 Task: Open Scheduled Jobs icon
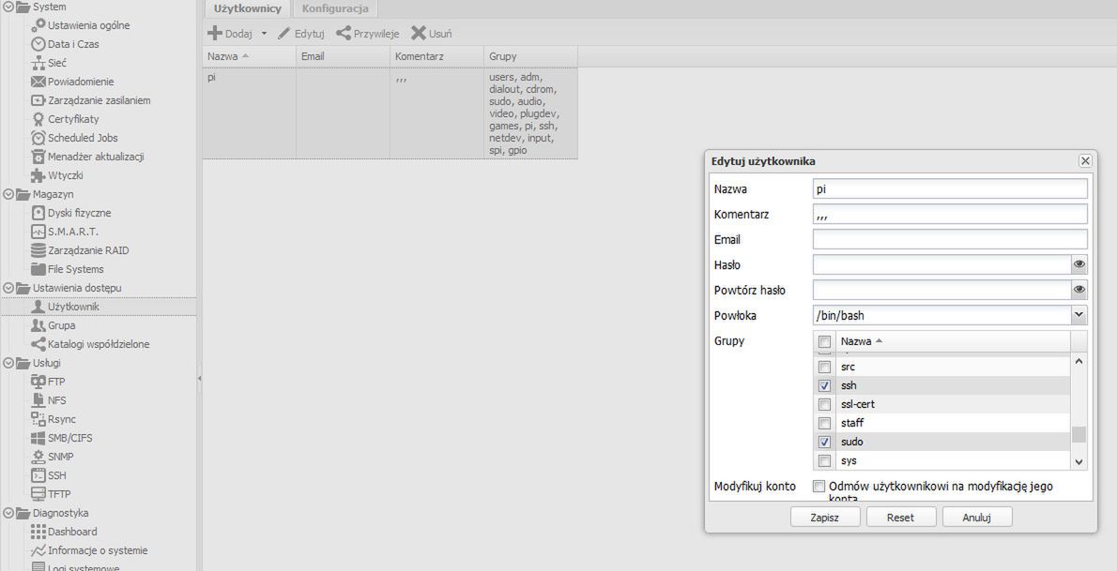pyautogui.click(x=38, y=138)
